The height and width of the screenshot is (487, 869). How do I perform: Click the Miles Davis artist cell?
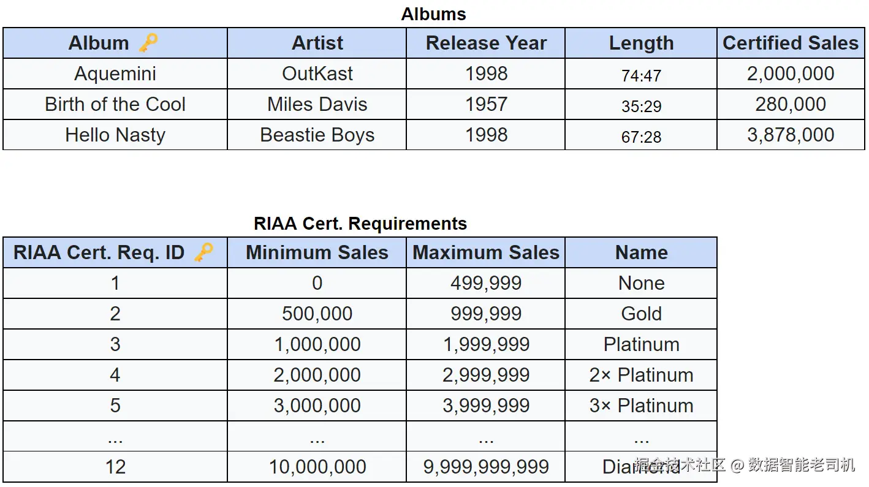click(317, 104)
